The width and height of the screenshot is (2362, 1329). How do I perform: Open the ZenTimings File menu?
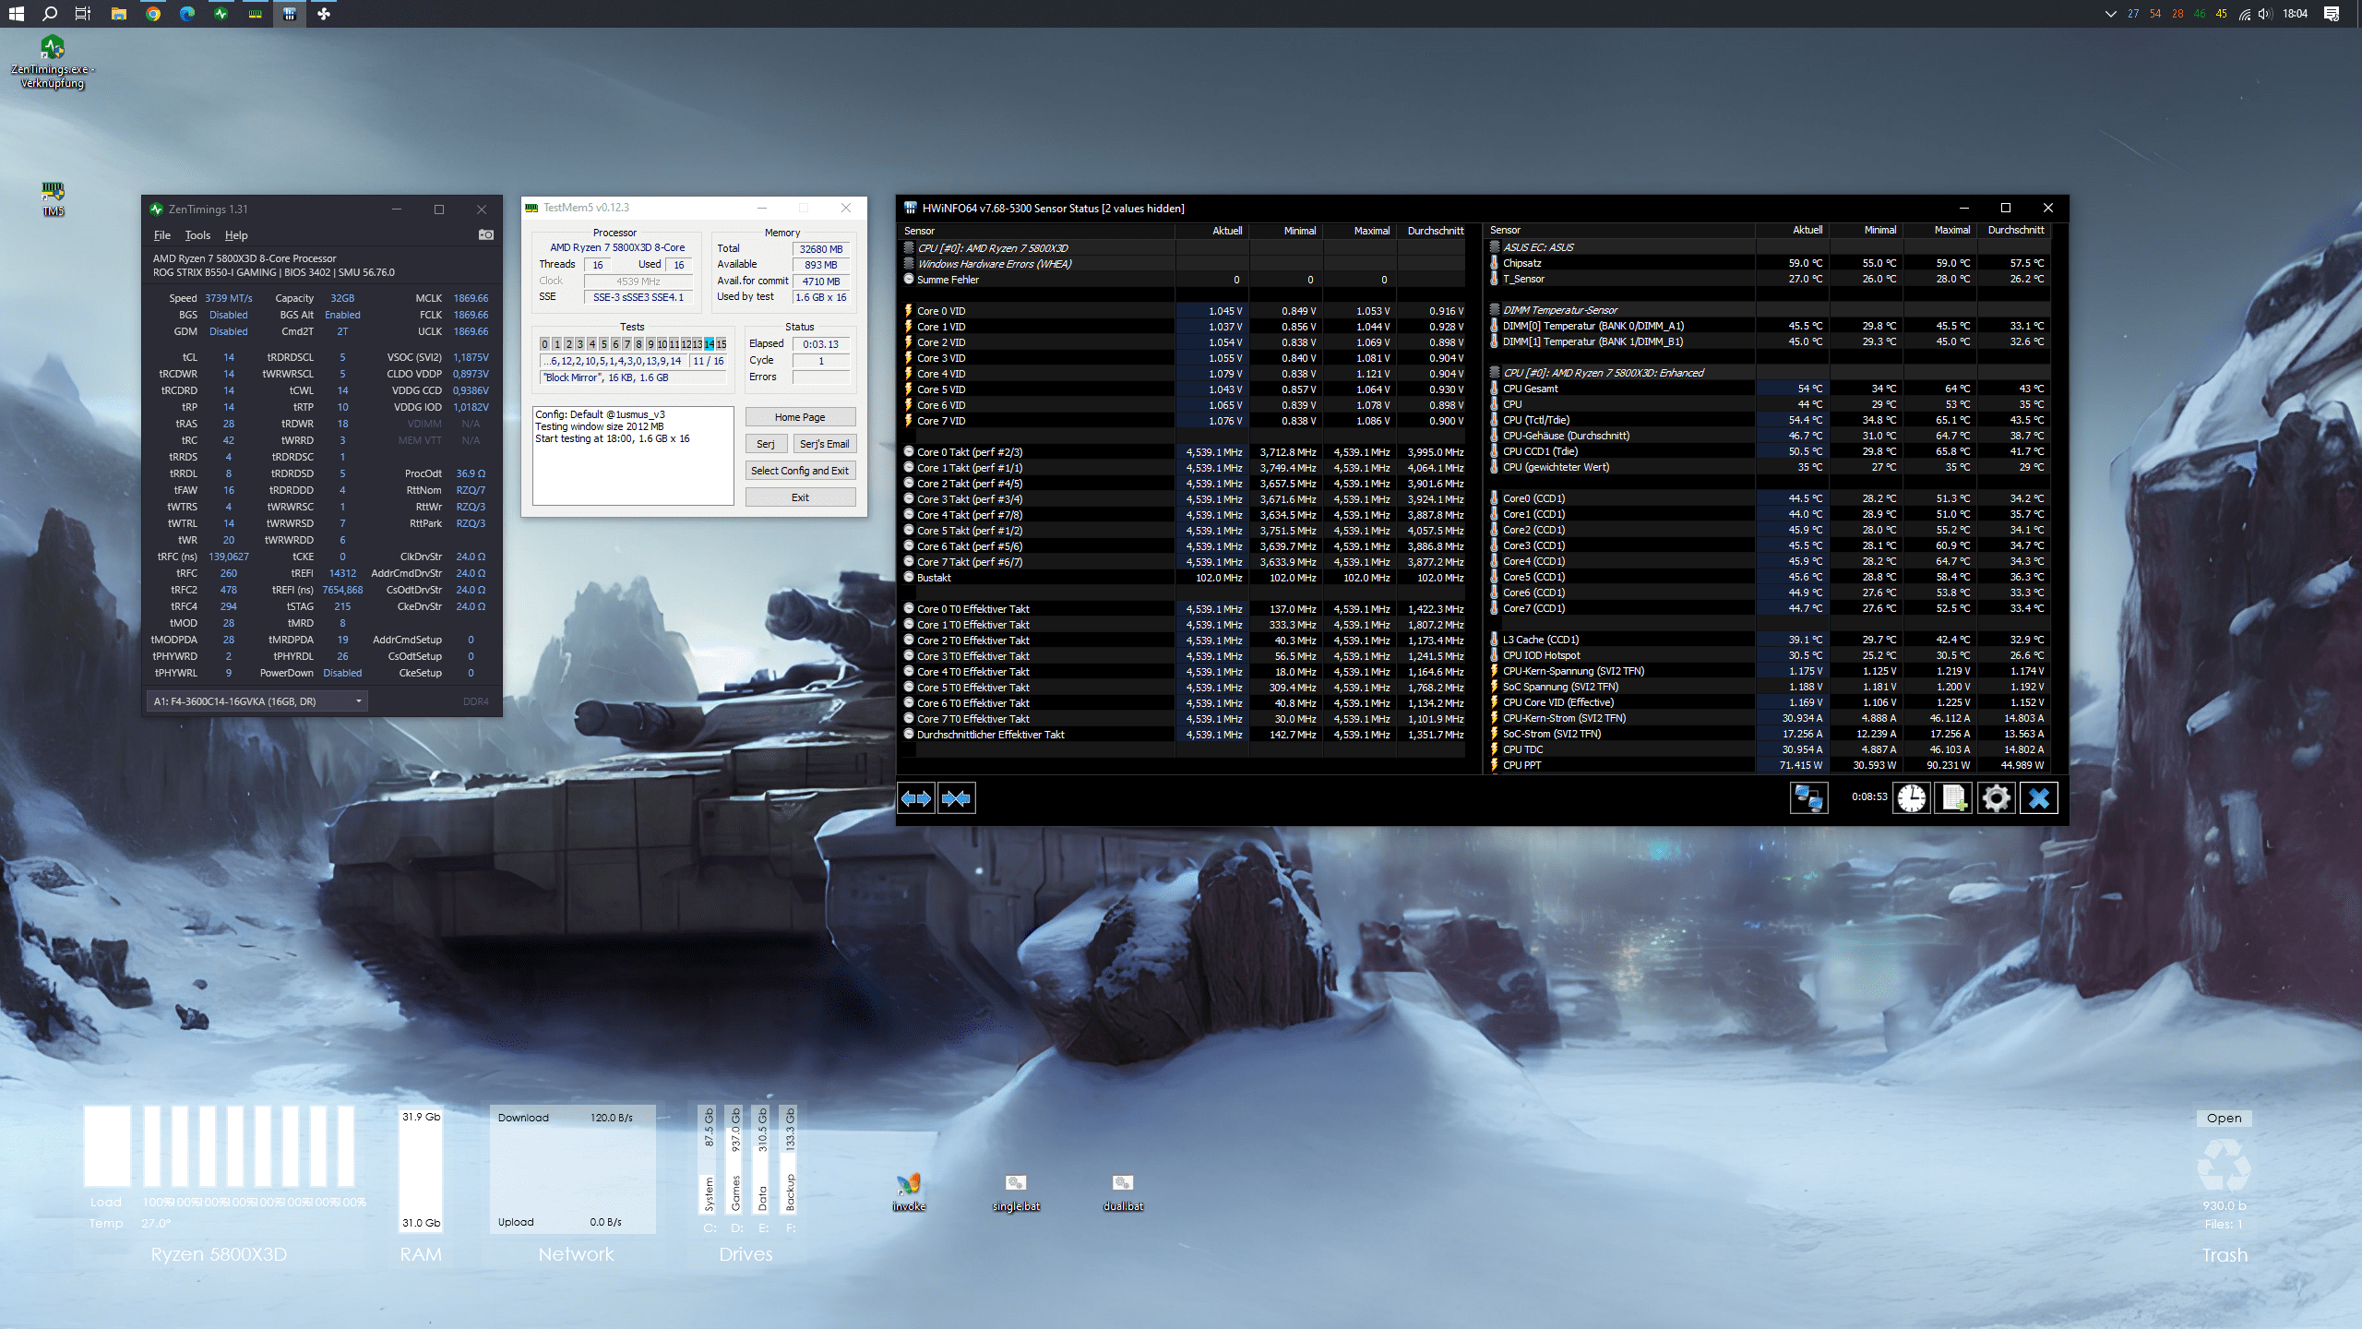click(x=162, y=235)
